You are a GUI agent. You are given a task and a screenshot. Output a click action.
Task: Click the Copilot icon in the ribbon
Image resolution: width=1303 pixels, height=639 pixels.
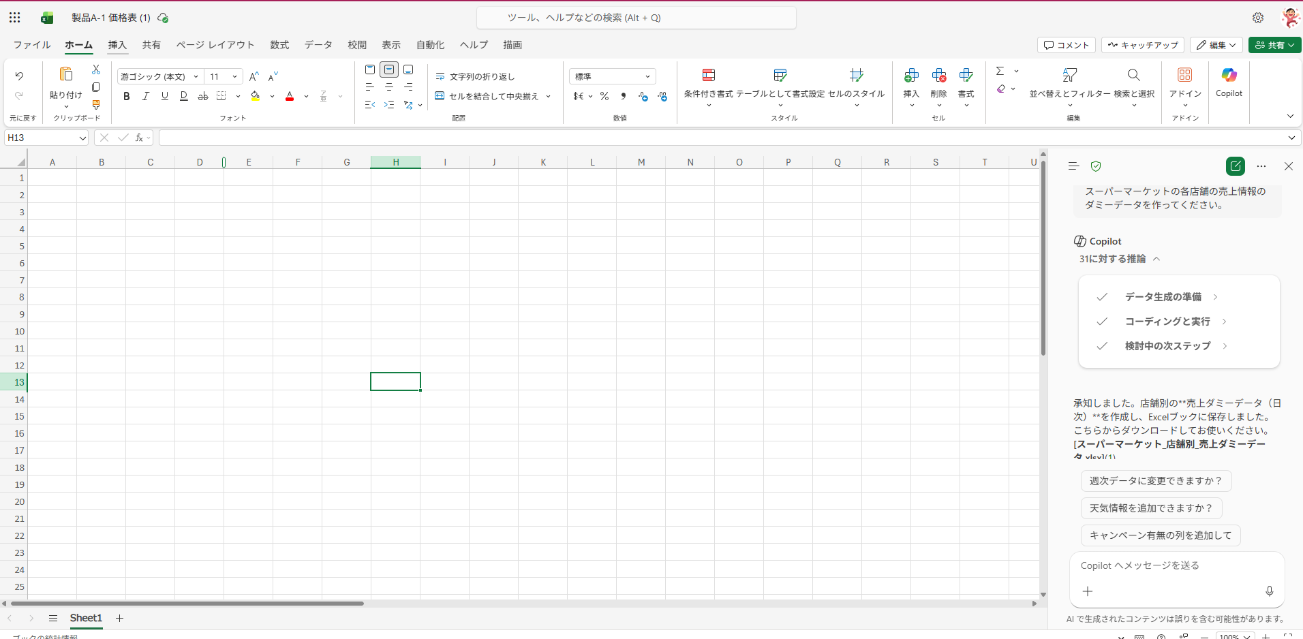(x=1229, y=76)
